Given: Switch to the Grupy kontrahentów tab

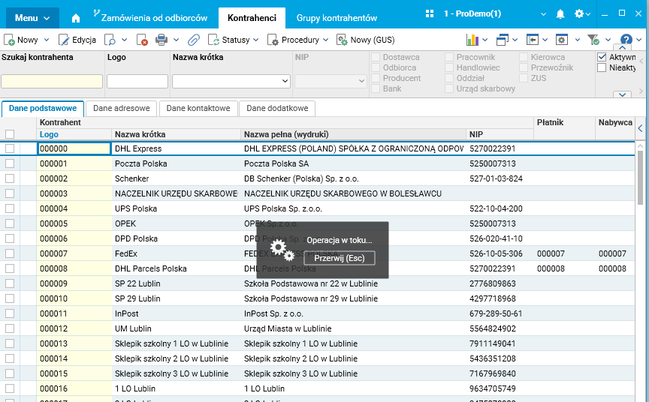Looking at the screenshot, I should [337, 16].
